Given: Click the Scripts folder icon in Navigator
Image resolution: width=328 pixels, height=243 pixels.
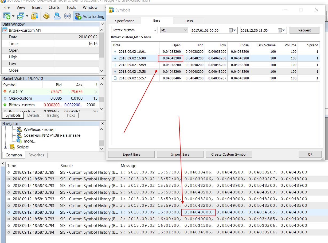Looking at the screenshot, I should coord(12,147).
